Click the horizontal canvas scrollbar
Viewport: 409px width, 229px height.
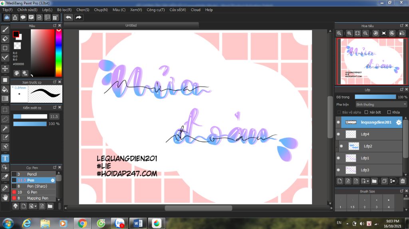198,208
